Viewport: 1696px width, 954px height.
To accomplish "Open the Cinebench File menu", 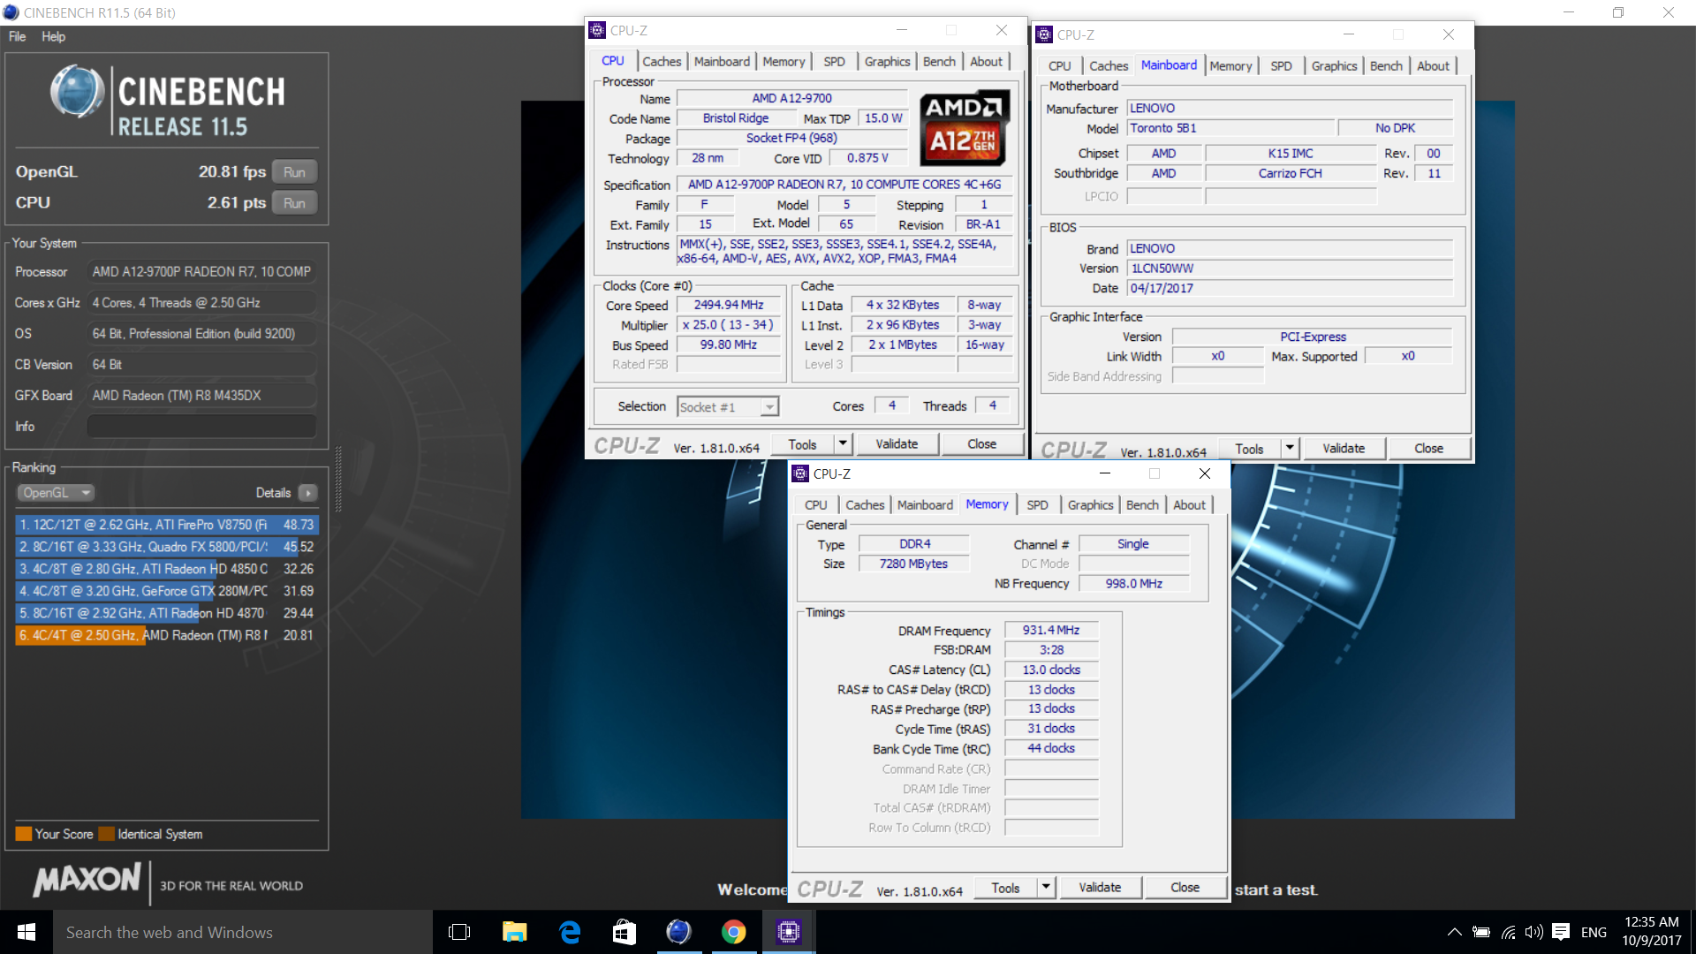I will [x=17, y=36].
